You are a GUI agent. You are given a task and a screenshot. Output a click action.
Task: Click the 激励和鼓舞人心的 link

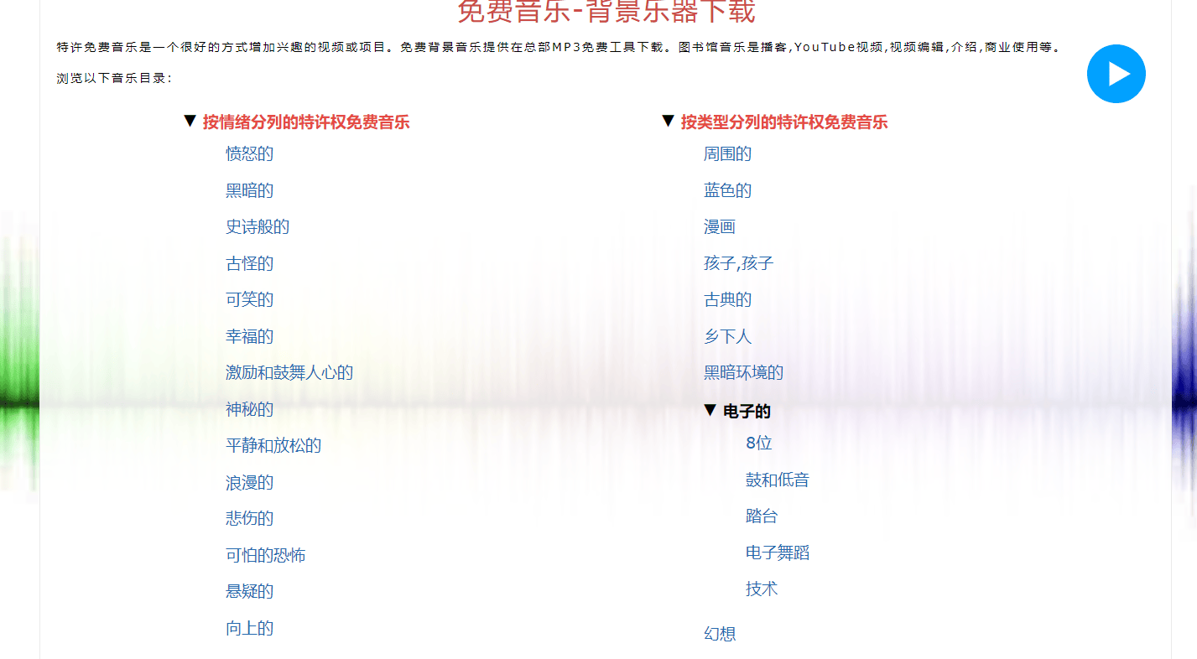tap(289, 373)
